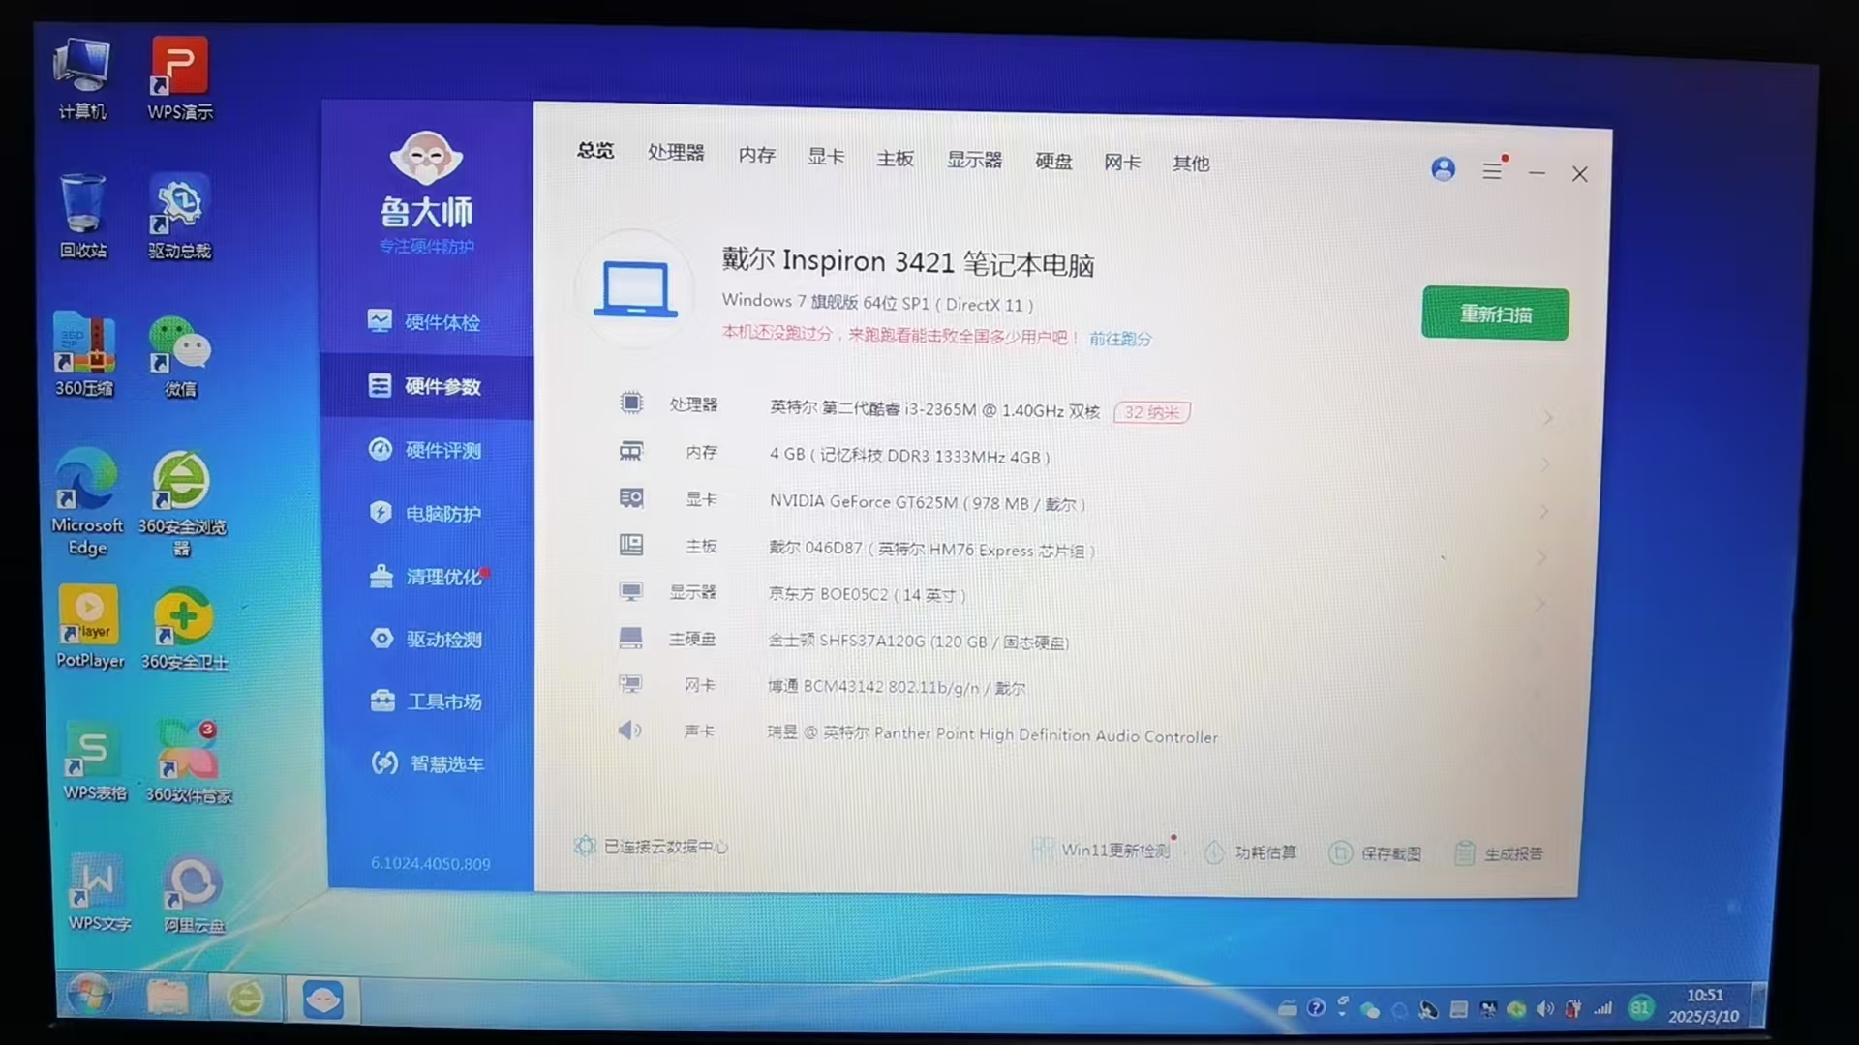Image resolution: width=1859 pixels, height=1045 pixels.
Task: Open the WPS演示 desktop shortcut
Action: click(x=180, y=79)
